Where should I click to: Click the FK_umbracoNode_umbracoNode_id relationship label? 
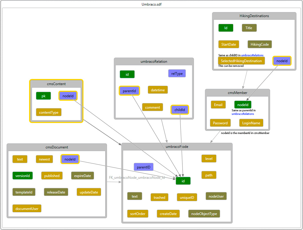[137, 178]
